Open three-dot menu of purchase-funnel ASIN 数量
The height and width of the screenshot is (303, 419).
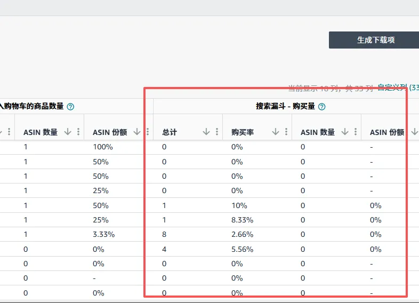tap(356, 132)
